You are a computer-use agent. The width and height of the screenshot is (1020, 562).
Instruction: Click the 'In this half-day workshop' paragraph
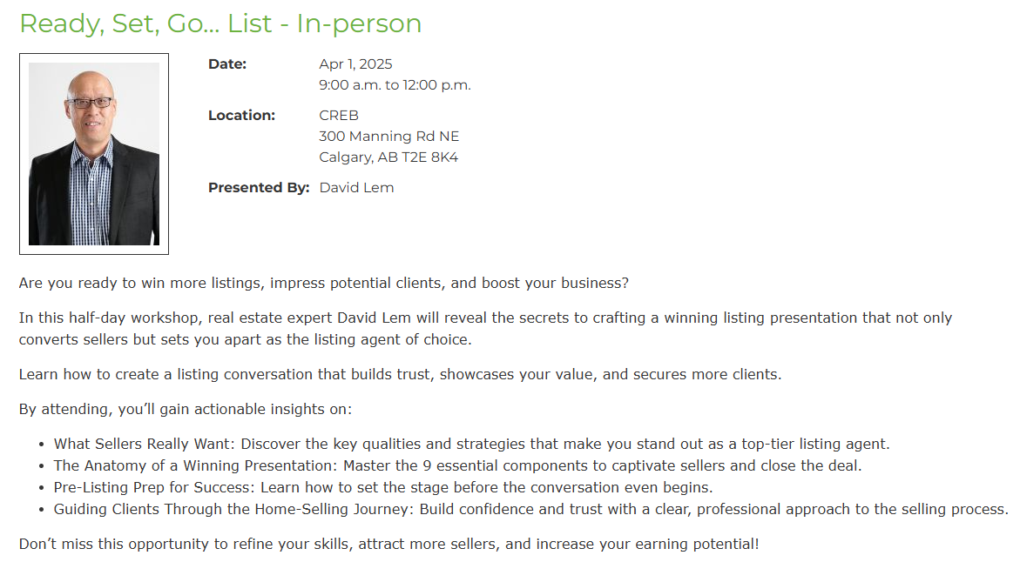(x=485, y=329)
